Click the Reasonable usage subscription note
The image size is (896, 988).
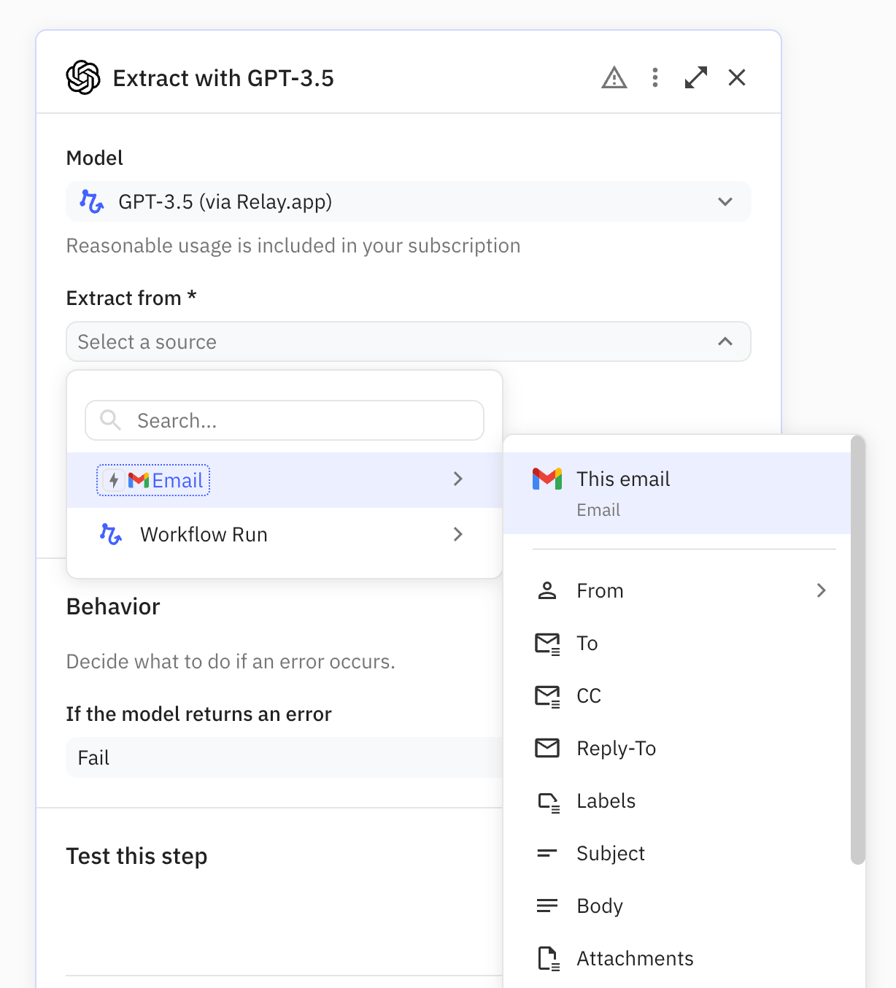point(293,246)
